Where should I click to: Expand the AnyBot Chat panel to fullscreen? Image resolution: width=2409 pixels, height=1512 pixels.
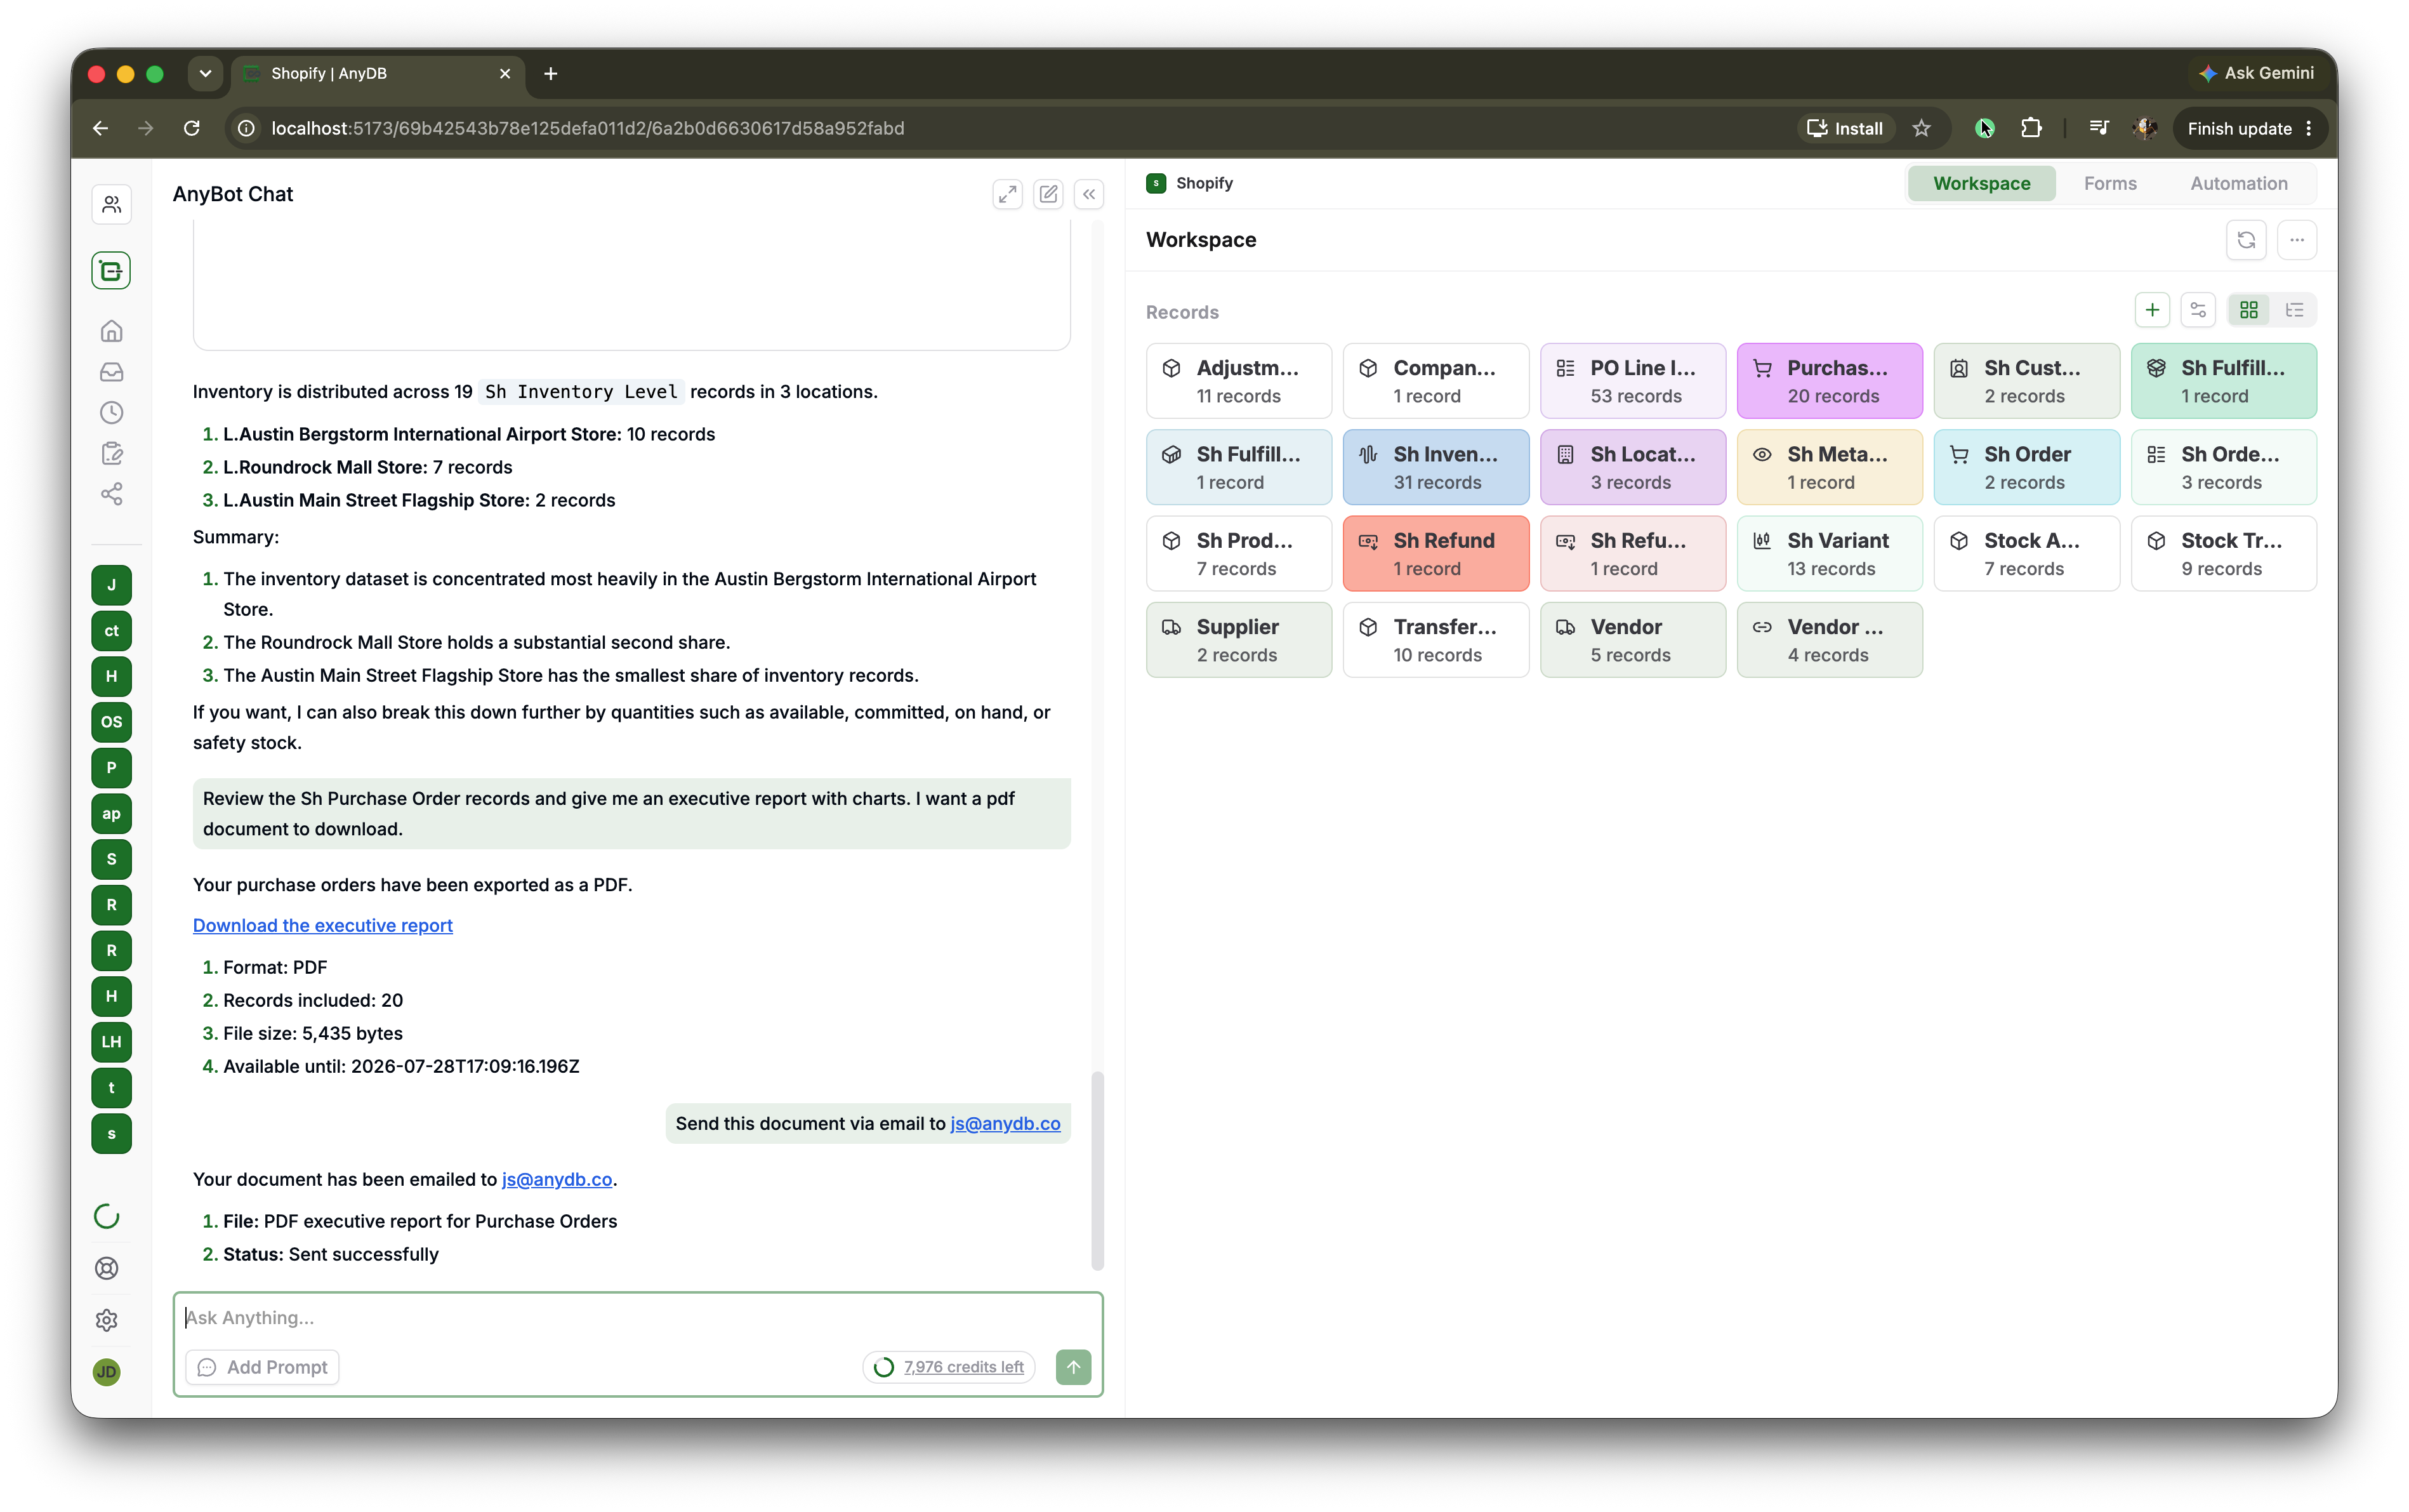1006,194
